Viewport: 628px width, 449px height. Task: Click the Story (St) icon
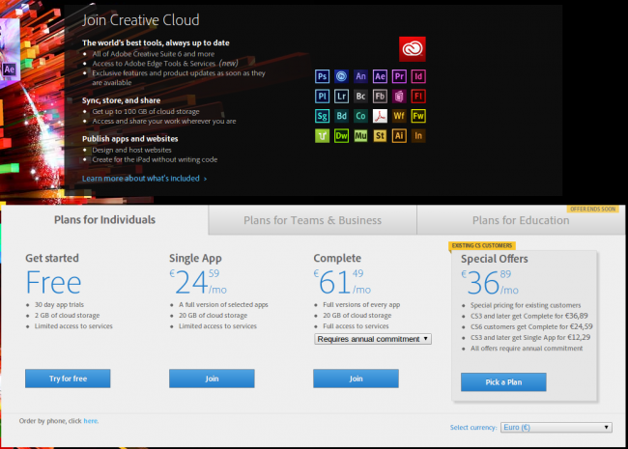click(x=380, y=136)
